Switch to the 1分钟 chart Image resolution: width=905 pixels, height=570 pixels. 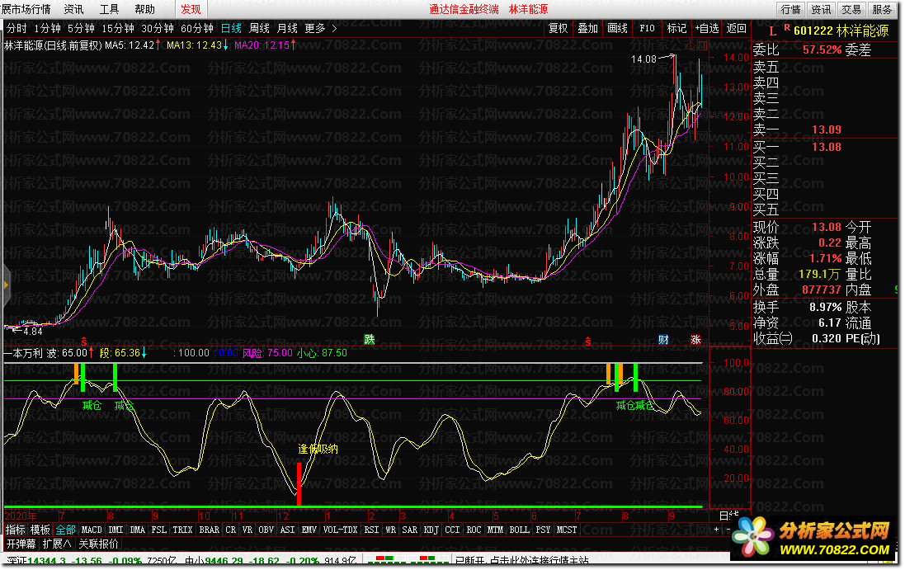(47, 28)
